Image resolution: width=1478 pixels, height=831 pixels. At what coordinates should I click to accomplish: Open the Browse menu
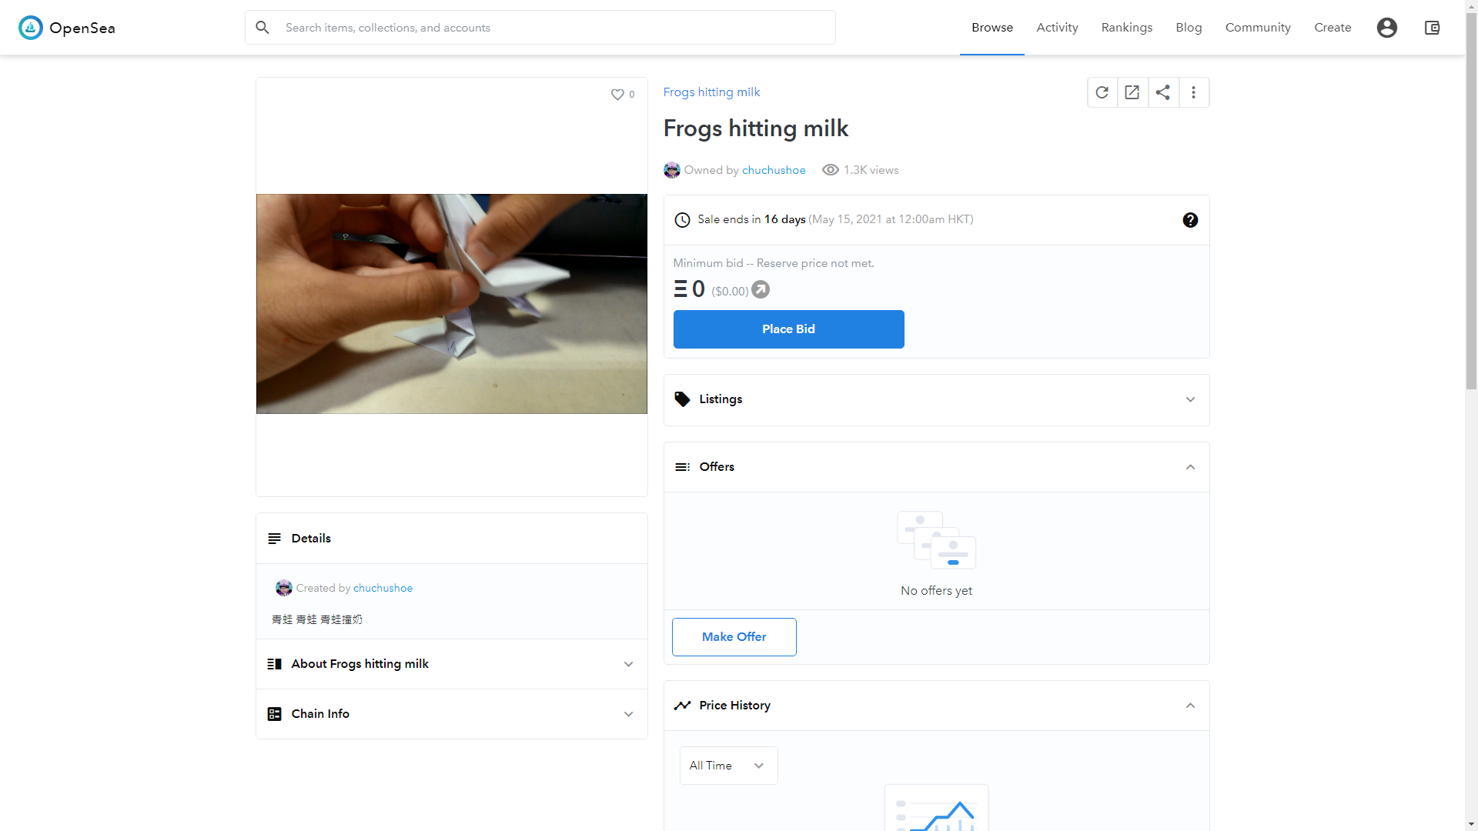tap(991, 28)
